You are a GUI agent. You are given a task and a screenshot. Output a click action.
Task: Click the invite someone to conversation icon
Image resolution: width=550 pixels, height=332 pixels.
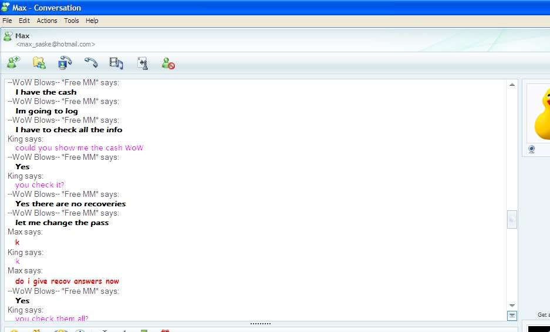pyautogui.click(x=14, y=63)
